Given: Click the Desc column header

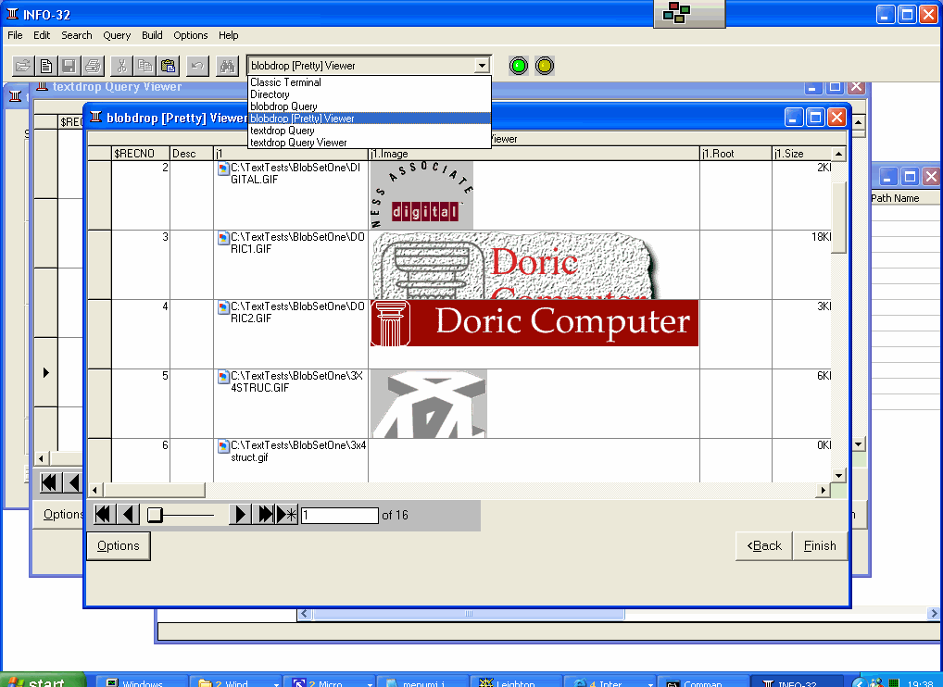Looking at the screenshot, I should 192,154.
